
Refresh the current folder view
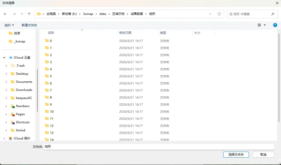coord(219,14)
